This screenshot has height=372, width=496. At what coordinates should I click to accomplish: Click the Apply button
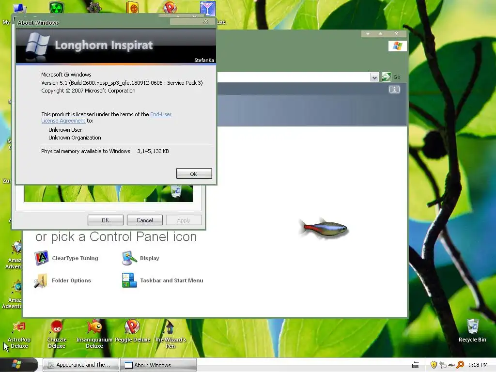pos(184,220)
